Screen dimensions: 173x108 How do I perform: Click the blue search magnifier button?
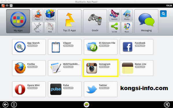pyautogui.click(x=163, y=14)
